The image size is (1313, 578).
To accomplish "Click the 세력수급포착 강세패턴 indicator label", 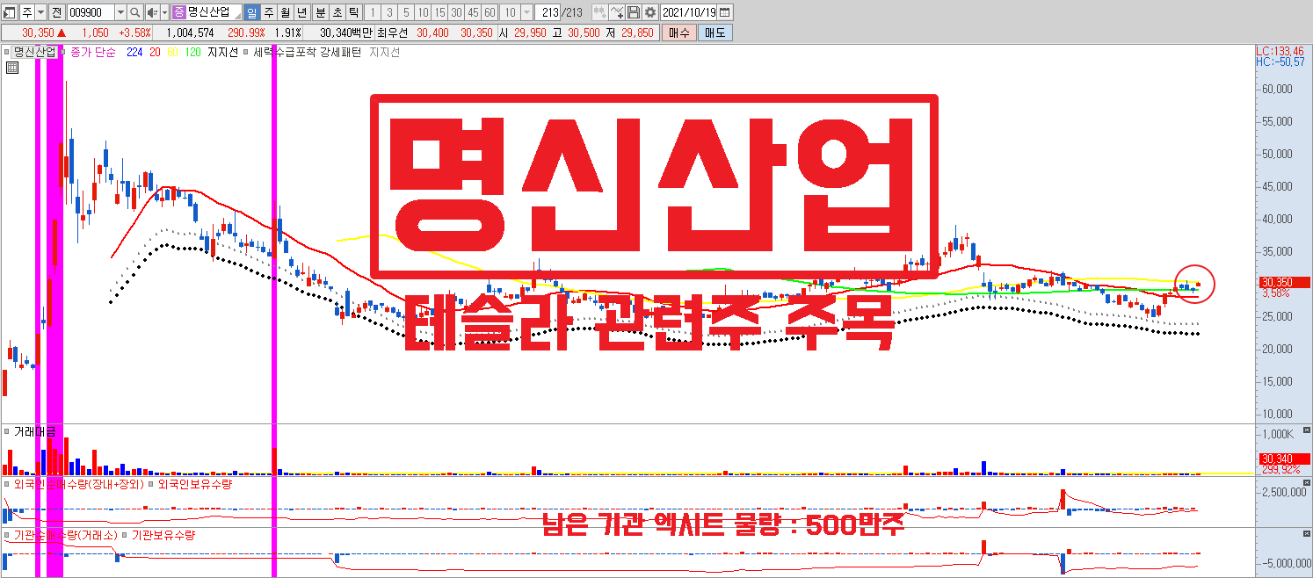I will [307, 52].
